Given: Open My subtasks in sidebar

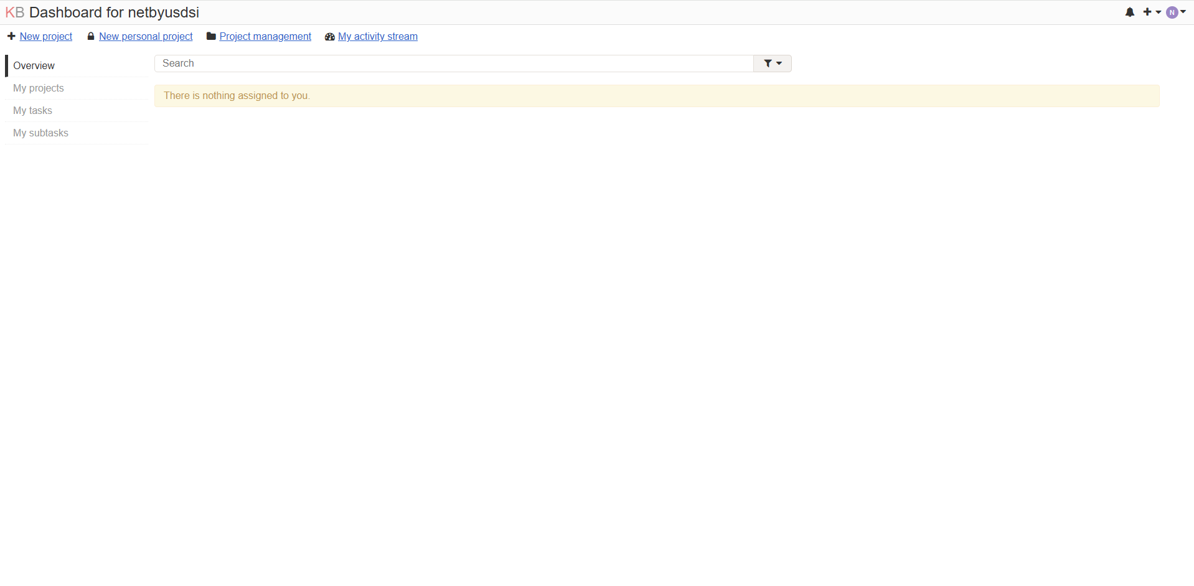Looking at the screenshot, I should point(40,133).
